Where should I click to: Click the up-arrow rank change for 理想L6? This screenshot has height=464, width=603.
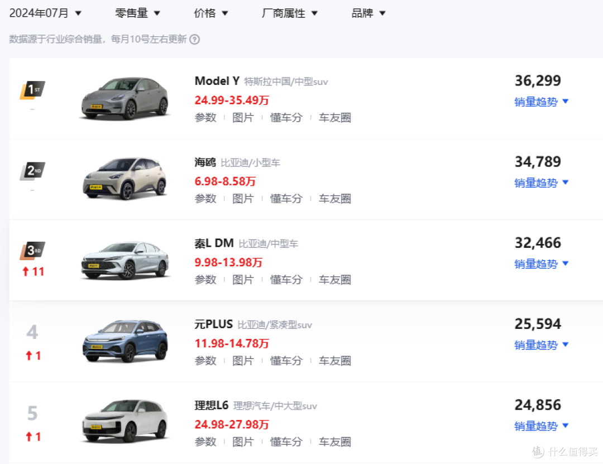click(33, 437)
